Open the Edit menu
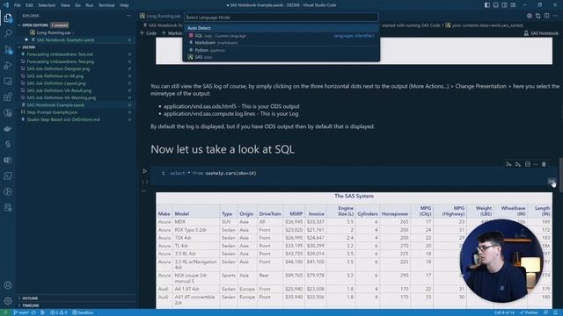The image size is (563, 316). (x=29, y=5)
